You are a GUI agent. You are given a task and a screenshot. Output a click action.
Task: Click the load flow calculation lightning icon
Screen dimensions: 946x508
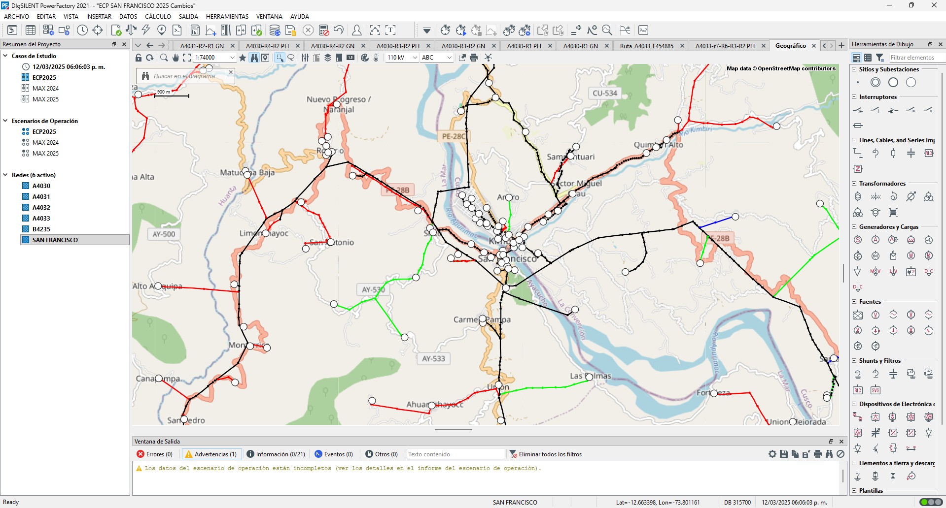click(x=146, y=30)
